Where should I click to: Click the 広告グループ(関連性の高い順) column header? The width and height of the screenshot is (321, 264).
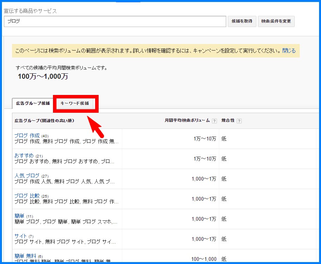[44, 121]
